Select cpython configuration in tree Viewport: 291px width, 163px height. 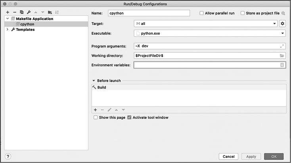click(27, 24)
